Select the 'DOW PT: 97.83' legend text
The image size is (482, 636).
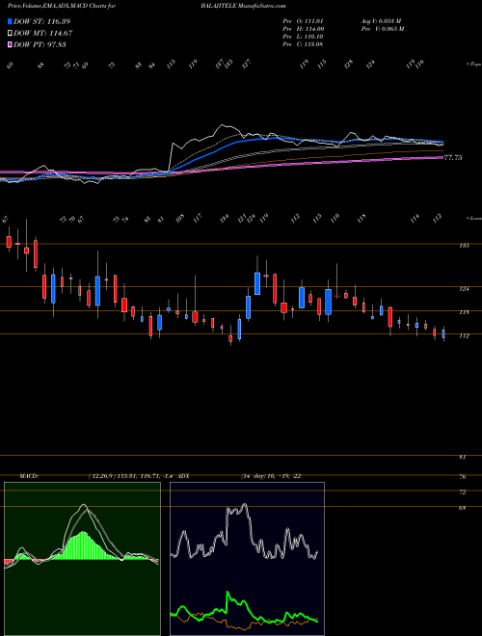pyautogui.click(x=40, y=44)
